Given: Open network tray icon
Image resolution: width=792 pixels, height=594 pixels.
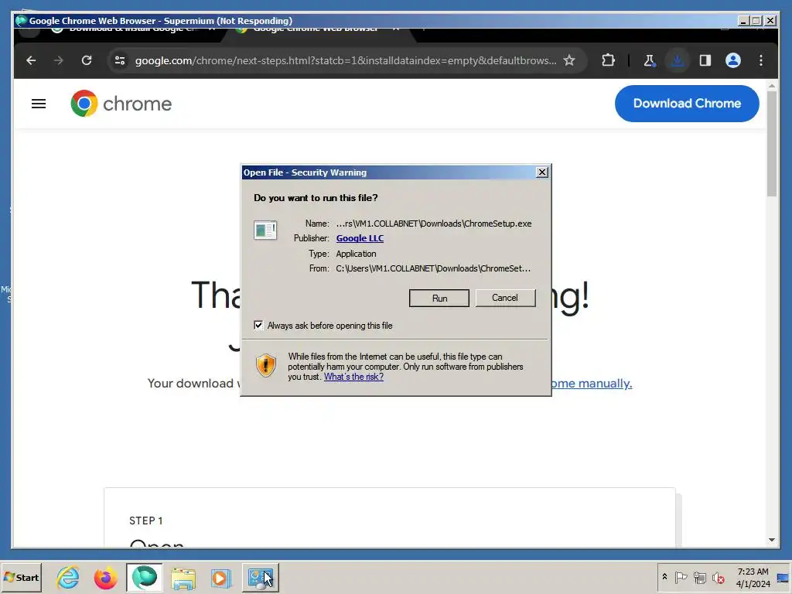Looking at the screenshot, I should (x=699, y=577).
